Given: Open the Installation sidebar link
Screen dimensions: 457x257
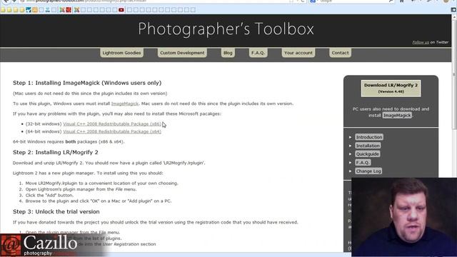Looking at the screenshot, I should (368, 146).
